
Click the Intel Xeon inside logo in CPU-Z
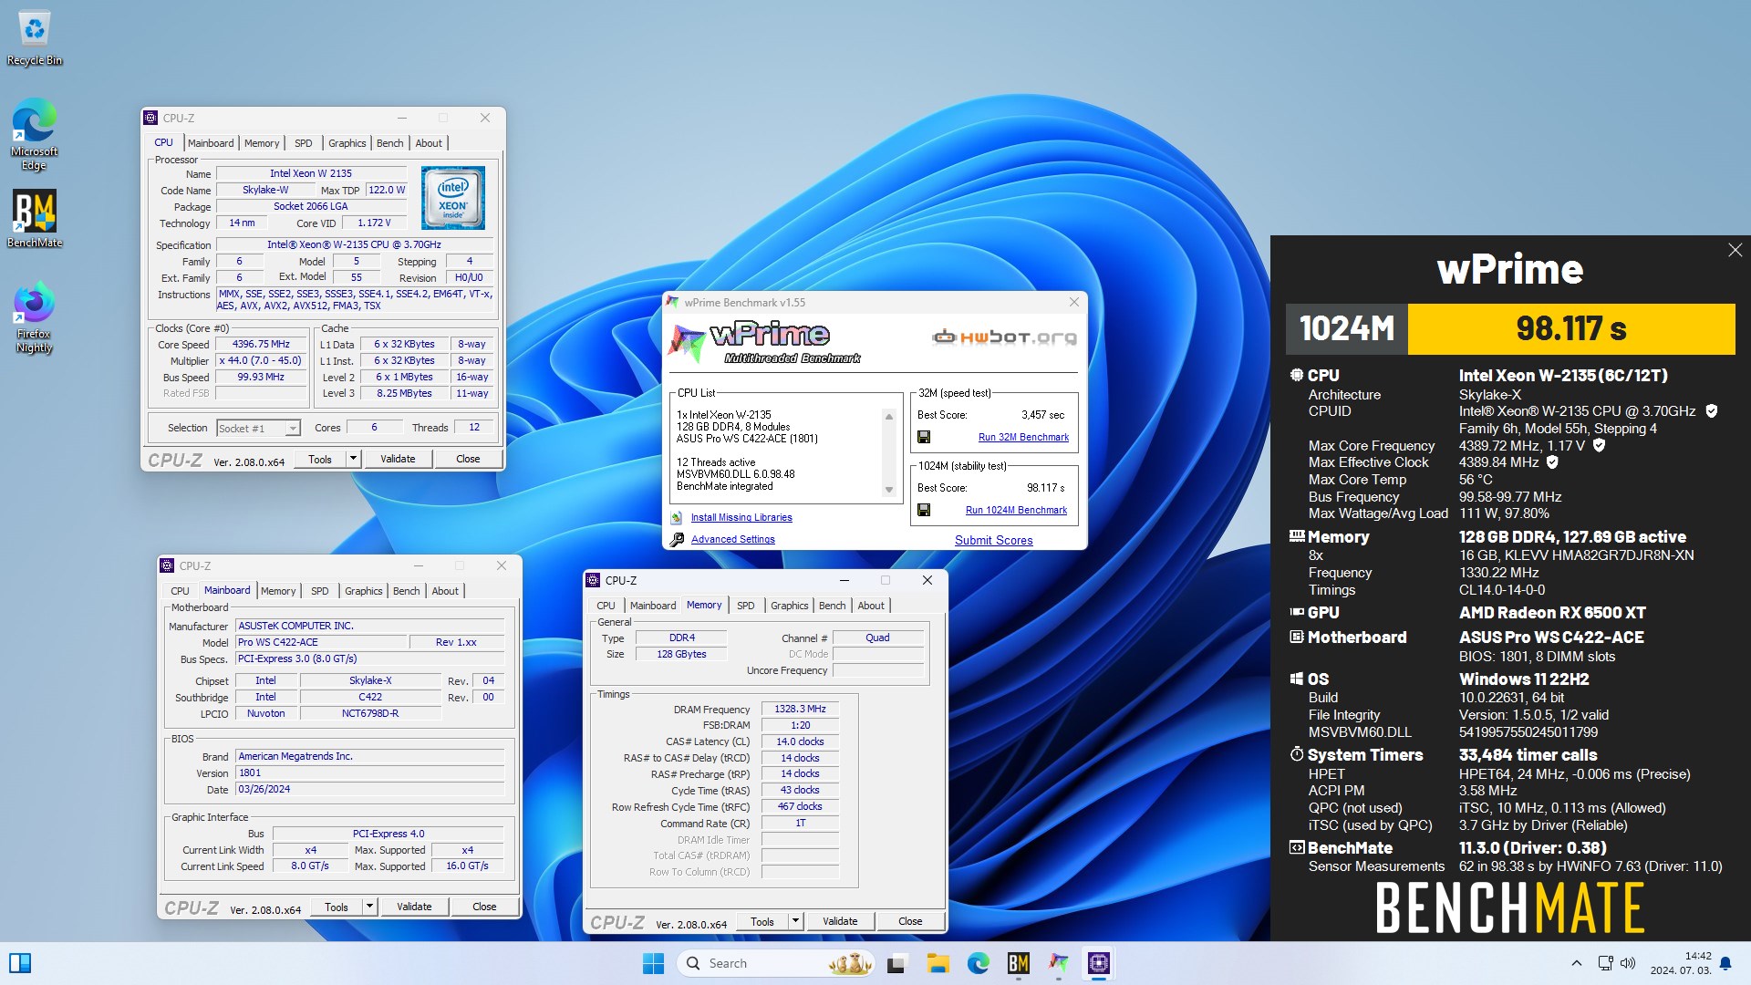coord(453,197)
